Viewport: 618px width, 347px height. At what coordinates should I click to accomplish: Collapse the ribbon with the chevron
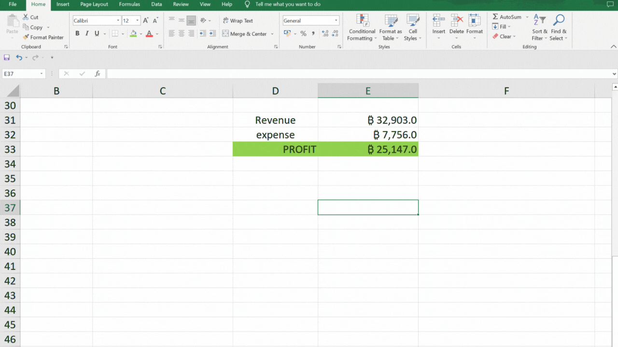(x=613, y=47)
